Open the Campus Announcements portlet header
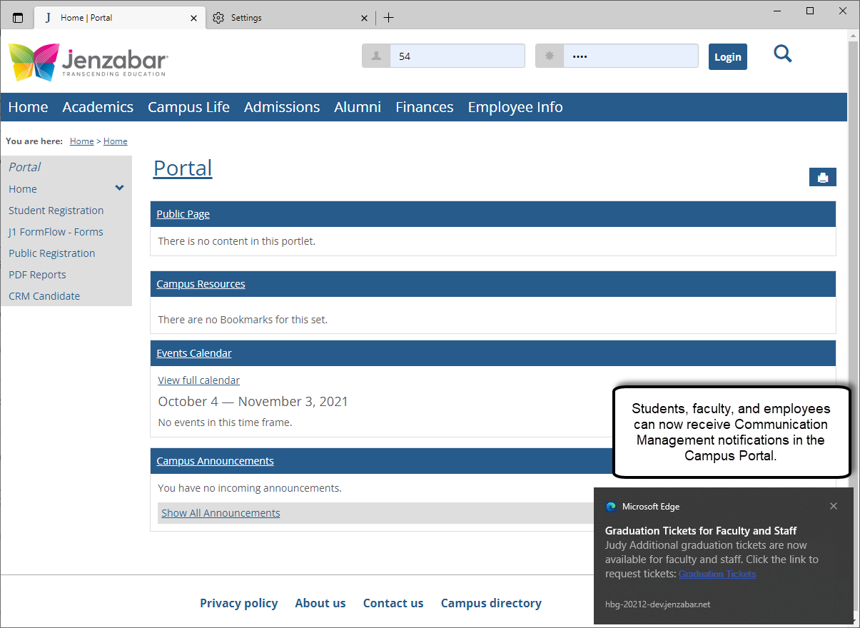The width and height of the screenshot is (860, 628). [x=215, y=461]
